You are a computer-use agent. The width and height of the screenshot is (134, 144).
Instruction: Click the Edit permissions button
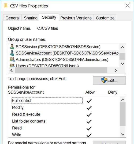tap(109, 80)
